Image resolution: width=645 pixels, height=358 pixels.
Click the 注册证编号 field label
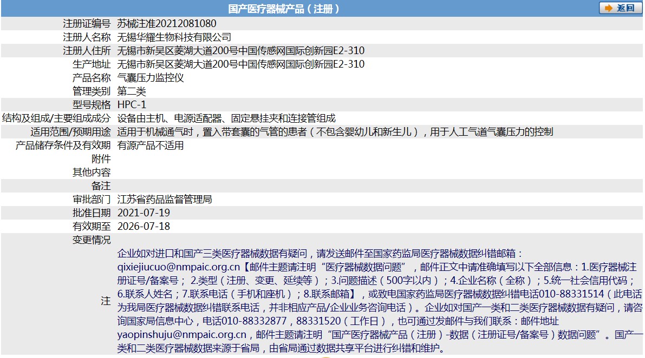point(87,24)
